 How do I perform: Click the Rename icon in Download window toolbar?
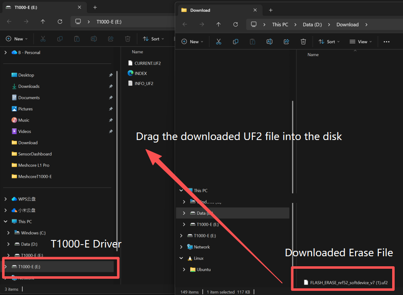pyautogui.click(x=270, y=42)
